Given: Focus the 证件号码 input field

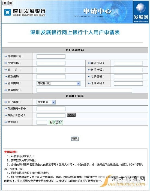Looking at the screenshot, I should click(128, 83).
